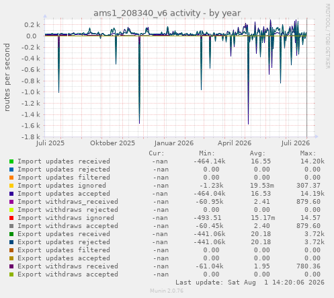The width and height of the screenshot is (334, 298).
Task: Click the Min value '-60.45k'
Action: 210,226
